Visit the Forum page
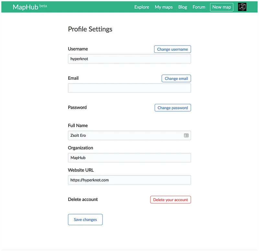Image resolution: width=259 pixels, height=251 pixels. click(199, 7)
